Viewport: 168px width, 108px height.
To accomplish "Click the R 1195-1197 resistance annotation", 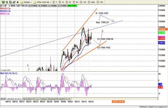I will 102,13.
